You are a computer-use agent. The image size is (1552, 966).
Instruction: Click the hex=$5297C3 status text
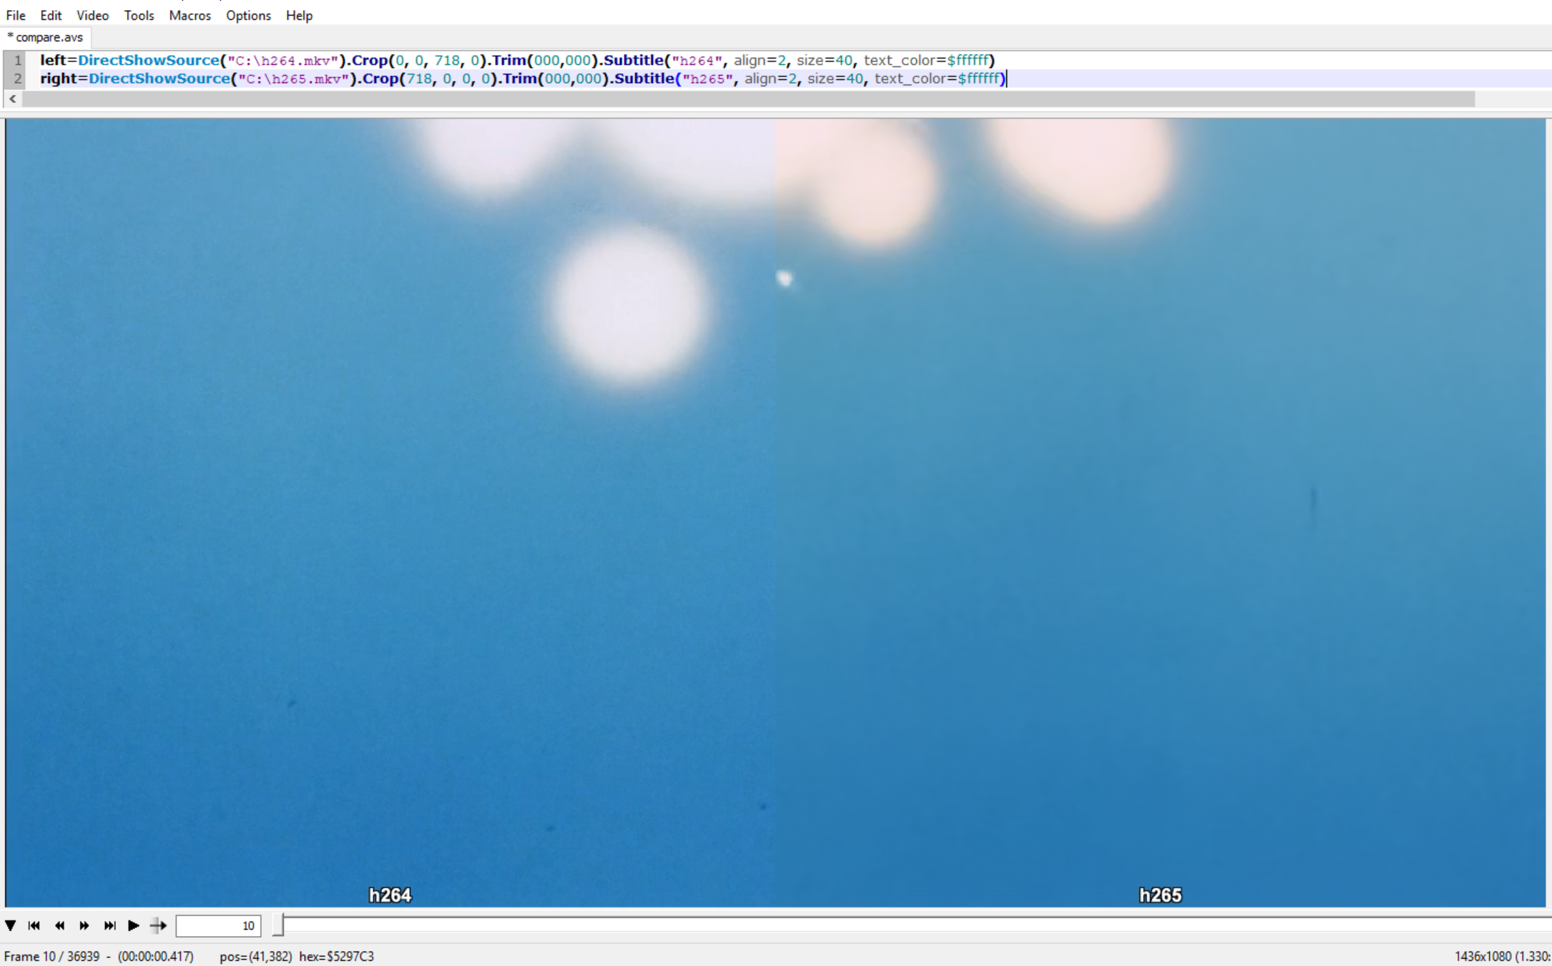[x=336, y=956]
